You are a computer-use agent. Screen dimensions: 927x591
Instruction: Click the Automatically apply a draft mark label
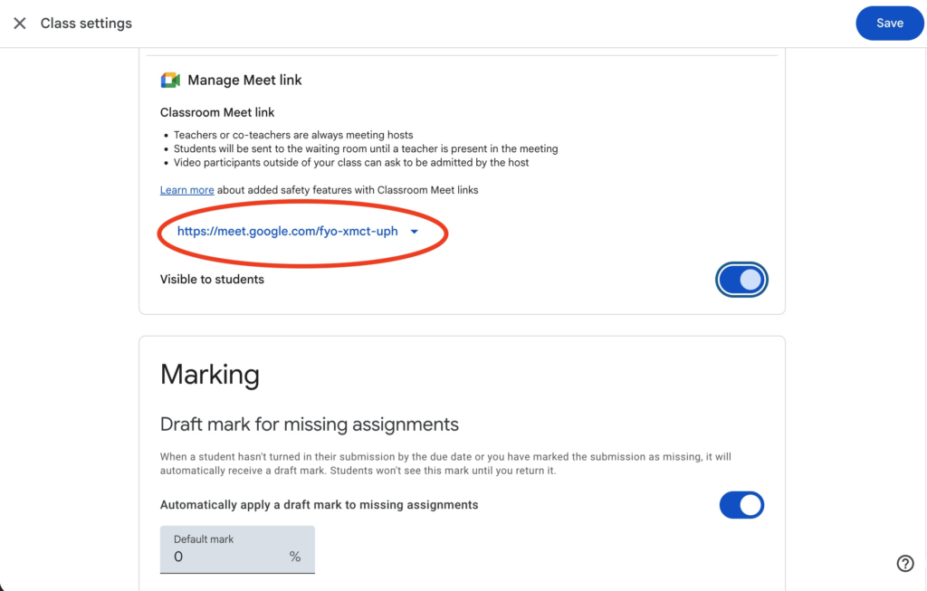point(319,505)
